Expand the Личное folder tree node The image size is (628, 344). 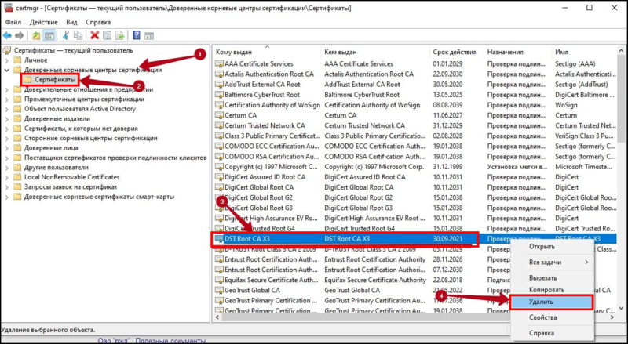point(8,60)
